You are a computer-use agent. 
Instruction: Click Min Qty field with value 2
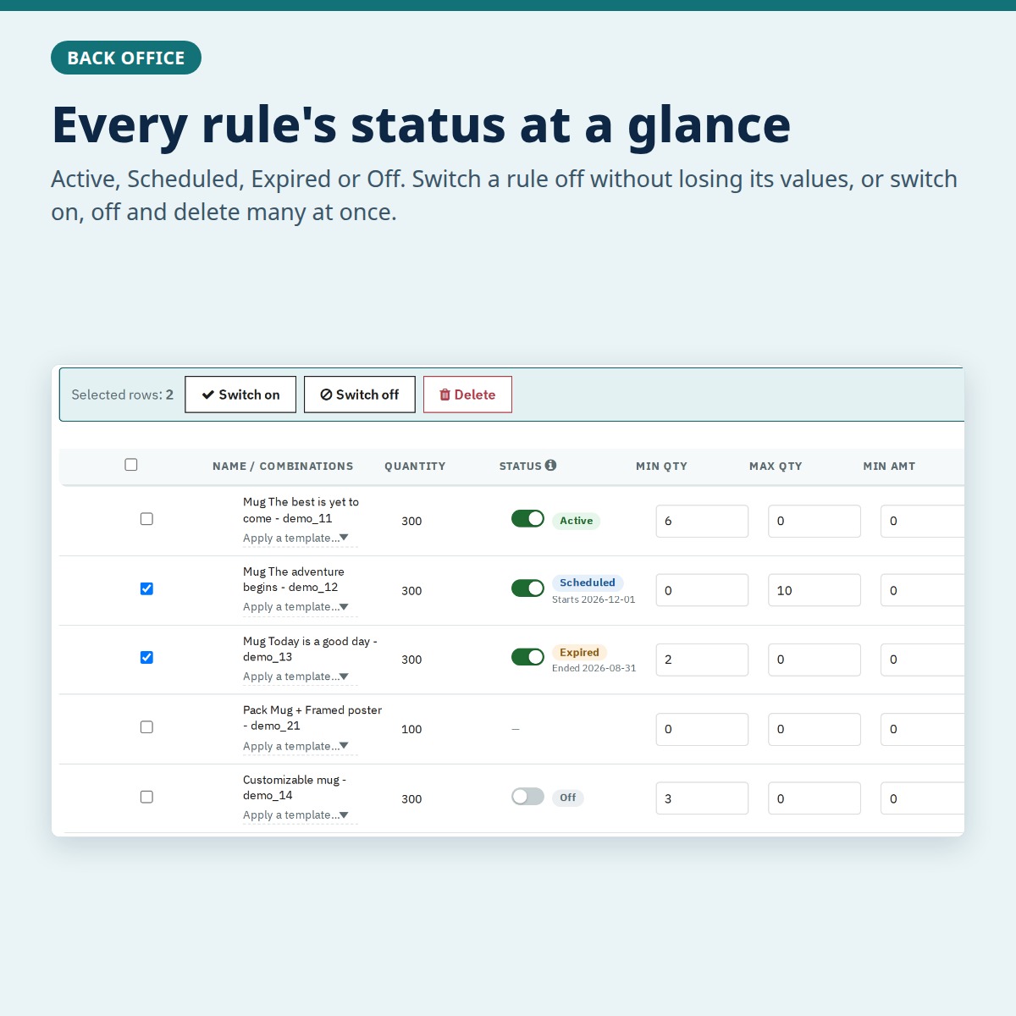click(x=702, y=660)
